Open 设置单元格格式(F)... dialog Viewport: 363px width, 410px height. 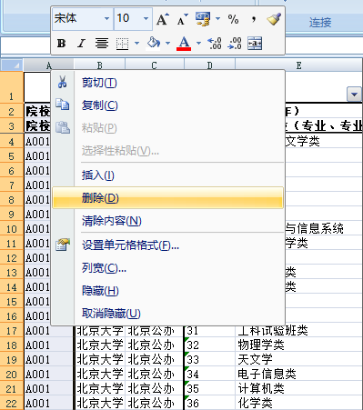(x=168, y=245)
